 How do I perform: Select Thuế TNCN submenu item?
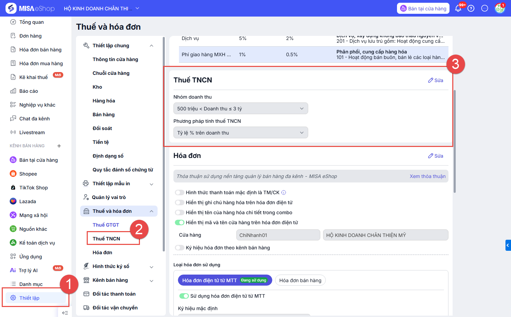point(106,239)
